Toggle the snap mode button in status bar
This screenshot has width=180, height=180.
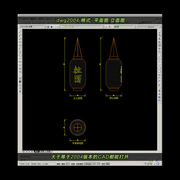58,164
